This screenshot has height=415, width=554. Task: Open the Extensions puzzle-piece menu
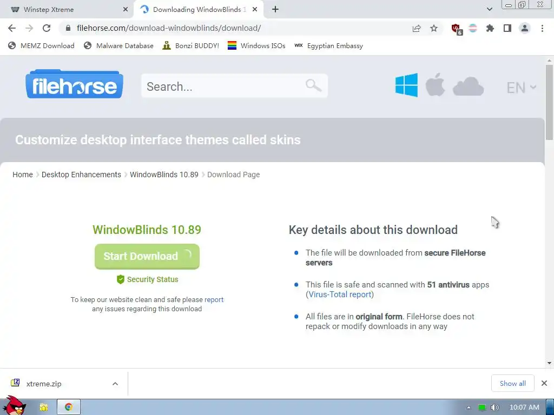tap(490, 28)
